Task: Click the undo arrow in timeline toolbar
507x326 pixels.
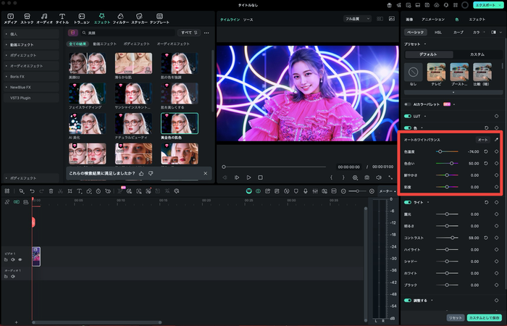Action: point(32,191)
